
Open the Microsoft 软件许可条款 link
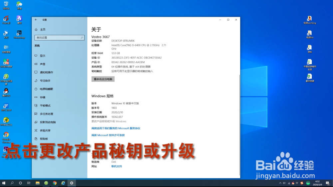click(108, 135)
